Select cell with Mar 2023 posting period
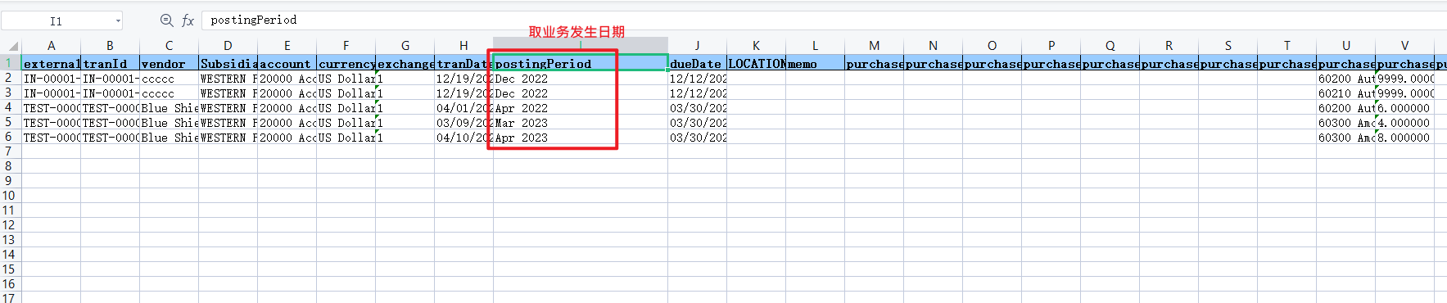 580,123
